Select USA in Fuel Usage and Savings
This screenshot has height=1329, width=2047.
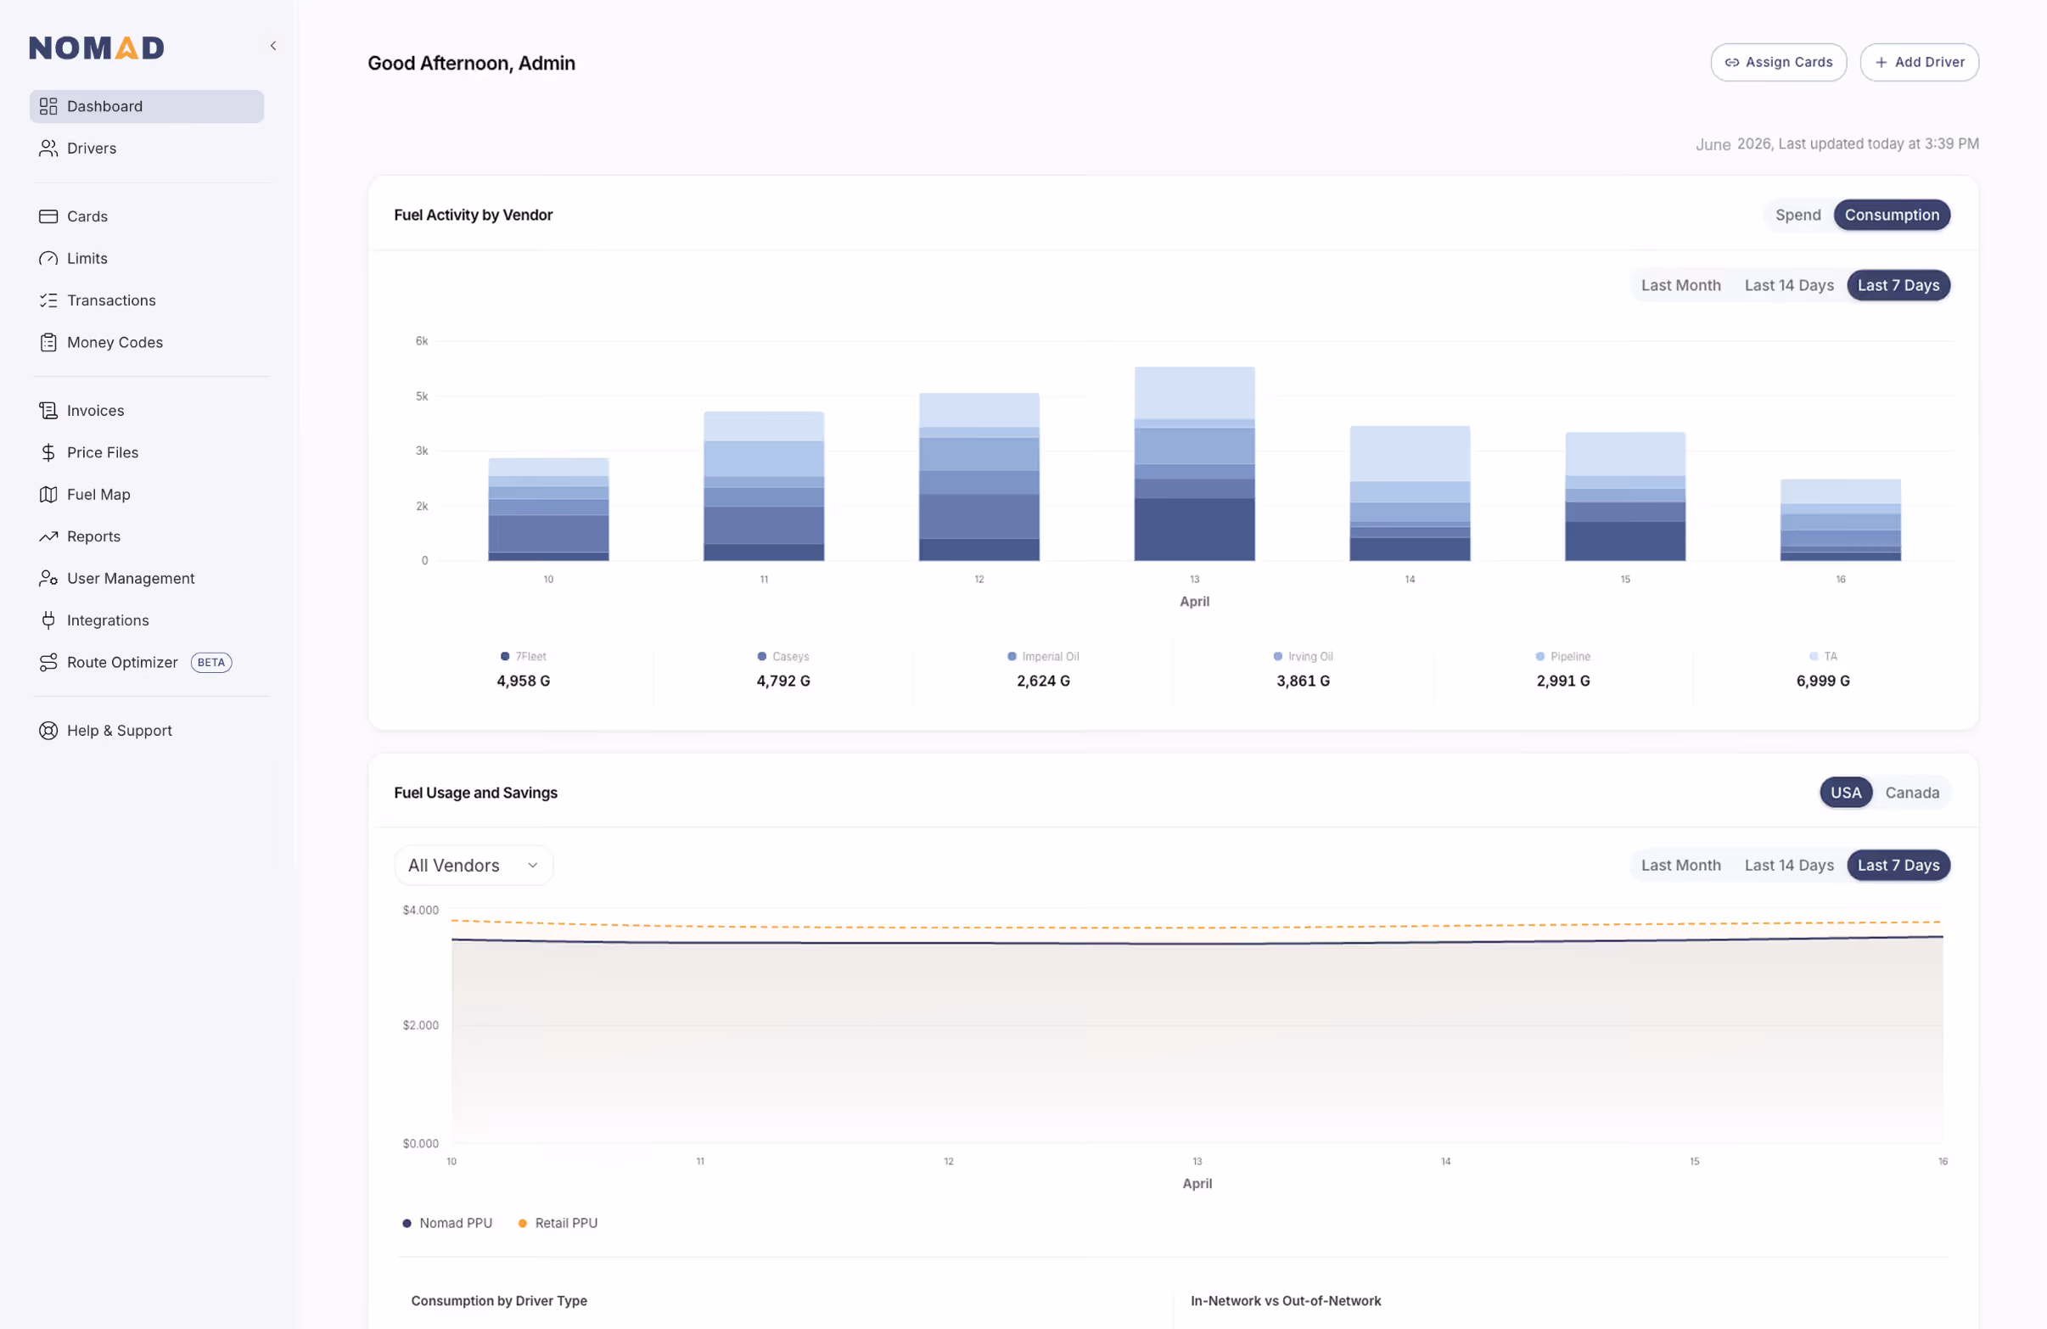(1845, 793)
